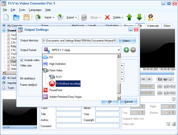Click the Save floppy disk icon
The height and width of the screenshot is (135, 178).
click(26, 17)
